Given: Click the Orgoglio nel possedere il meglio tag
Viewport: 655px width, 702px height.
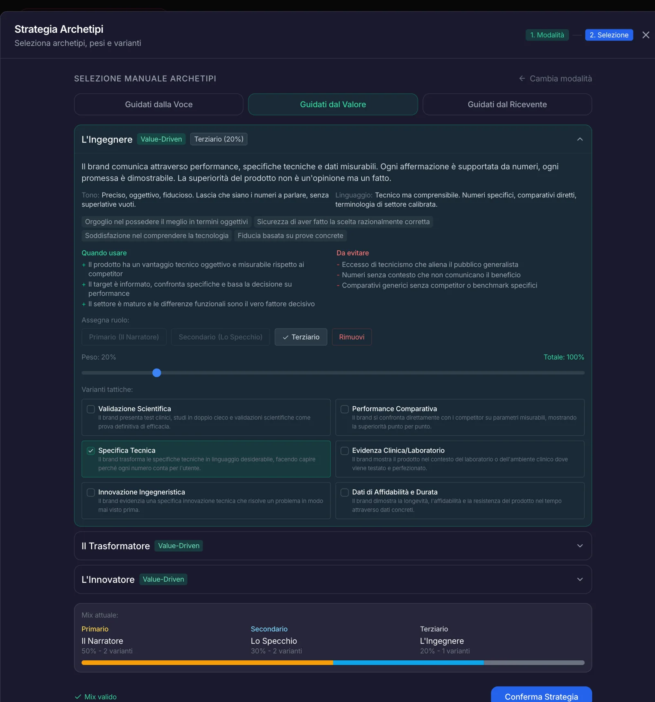Looking at the screenshot, I should pyautogui.click(x=166, y=222).
